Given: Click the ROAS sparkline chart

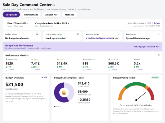Looking at the screenshot, I should [139, 70].
